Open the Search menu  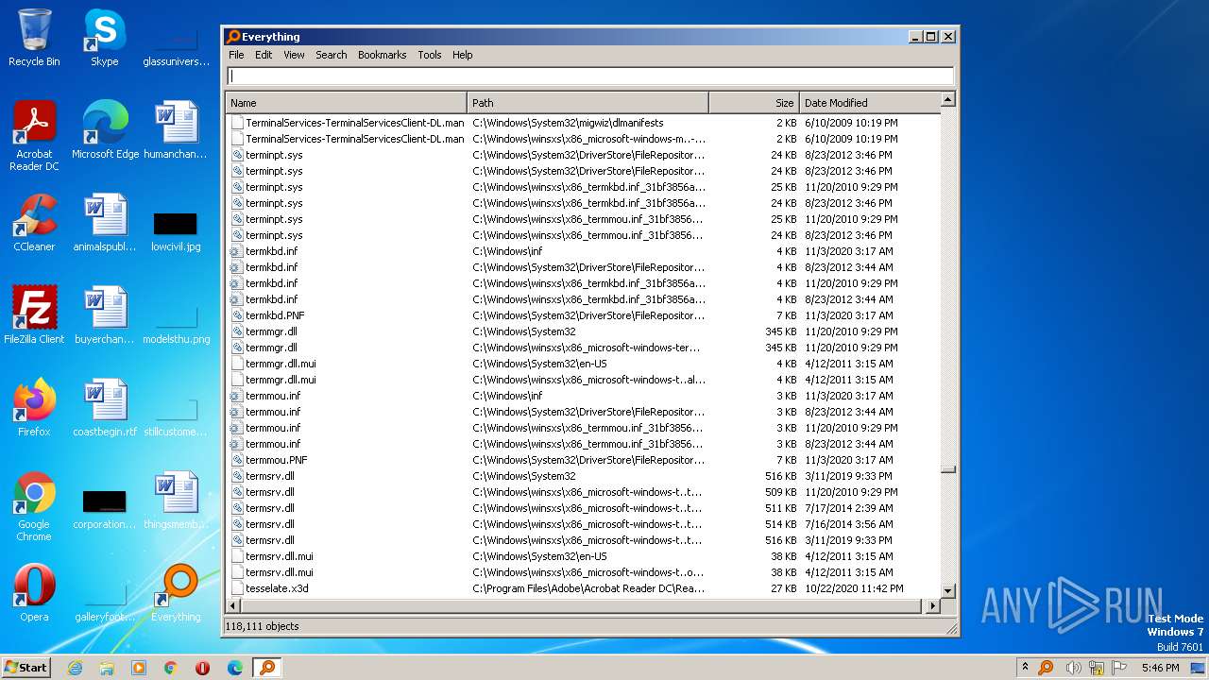(x=332, y=55)
